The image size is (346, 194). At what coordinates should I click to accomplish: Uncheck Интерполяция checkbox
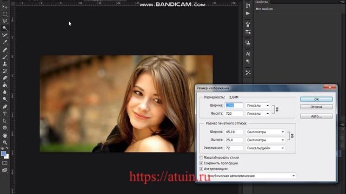(201, 169)
